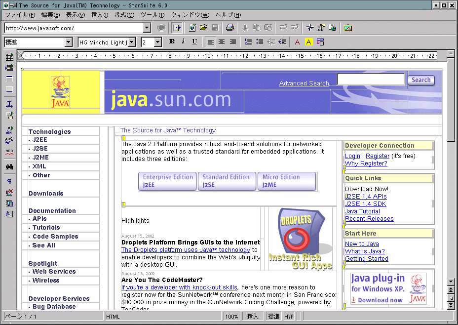Viewport: 458px width, 325px height.
Task: Click the Form controls hand icon
Action: click(9, 116)
